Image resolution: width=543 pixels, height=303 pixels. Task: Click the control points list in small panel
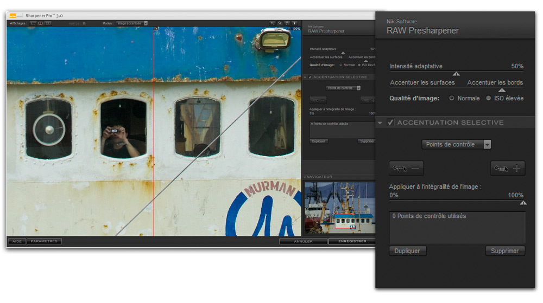(x=342, y=130)
